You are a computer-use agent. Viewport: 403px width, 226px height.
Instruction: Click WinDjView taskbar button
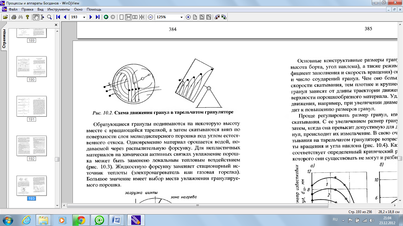point(136,220)
